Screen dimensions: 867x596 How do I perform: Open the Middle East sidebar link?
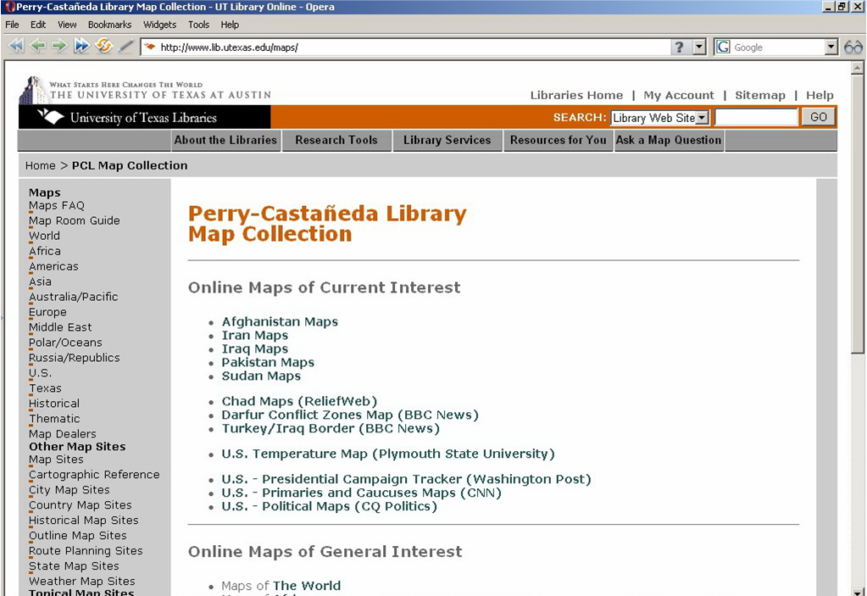pyautogui.click(x=60, y=327)
